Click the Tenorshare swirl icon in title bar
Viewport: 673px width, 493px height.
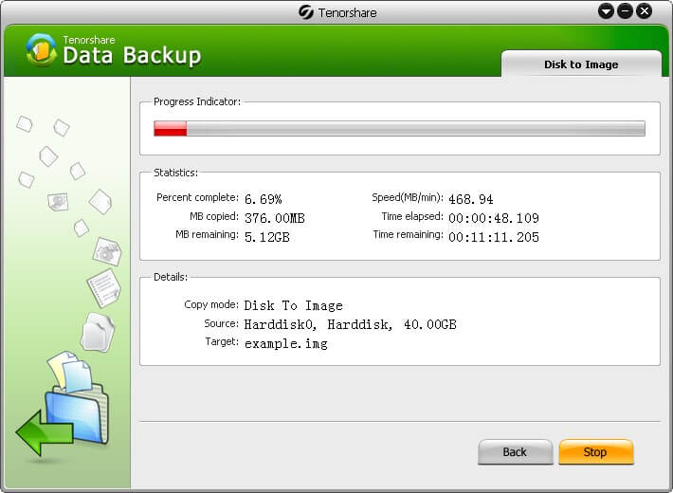click(x=306, y=12)
